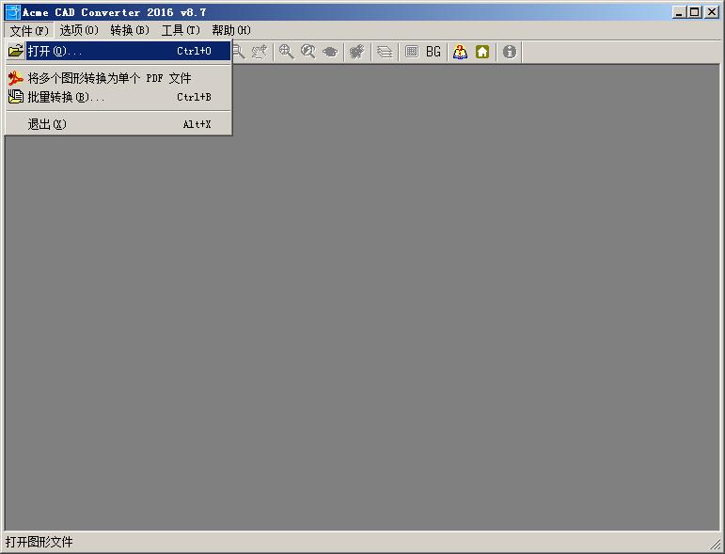The height and width of the screenshot is (554, 725).
Task: Click the zoom extents magnifier icon
Action: pyautogui.click(x=287, y=52)
